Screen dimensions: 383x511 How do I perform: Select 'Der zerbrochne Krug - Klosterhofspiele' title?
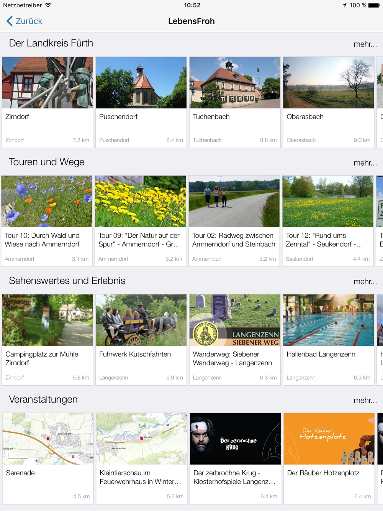tap(234, 477)
